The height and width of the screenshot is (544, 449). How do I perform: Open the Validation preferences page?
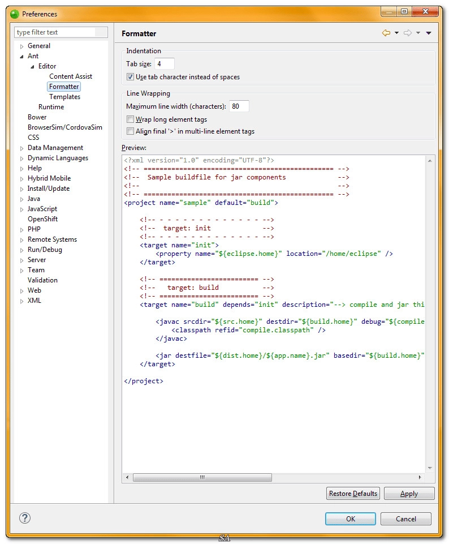(x=42, y=280)
